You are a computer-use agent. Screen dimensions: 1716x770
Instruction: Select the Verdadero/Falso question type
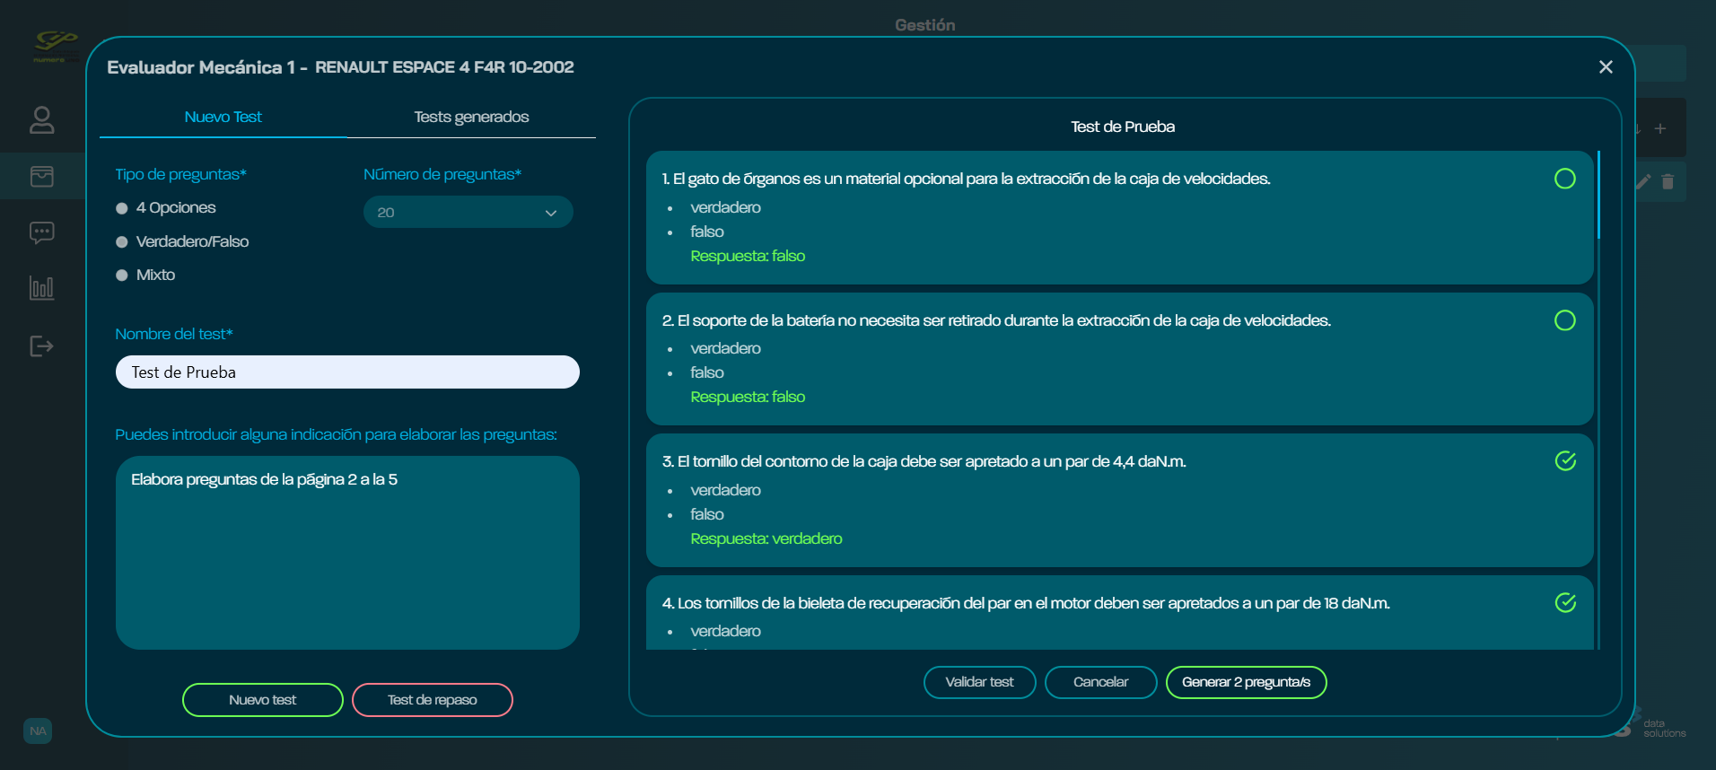point(122,242)
